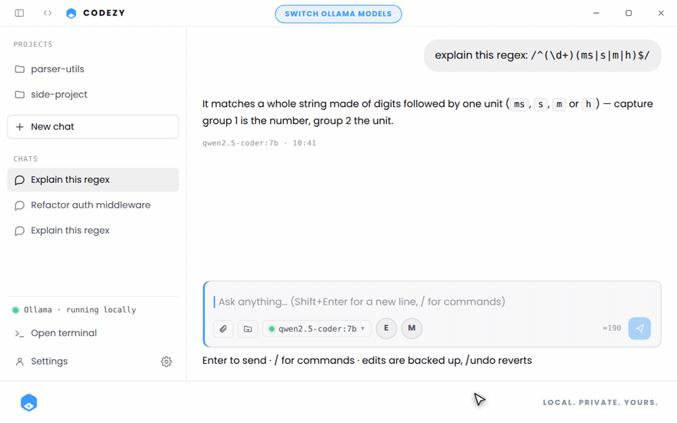This screenshot has height=423, width=677.
Task: Open Refactor auth middleware chat
Action: 93,205
